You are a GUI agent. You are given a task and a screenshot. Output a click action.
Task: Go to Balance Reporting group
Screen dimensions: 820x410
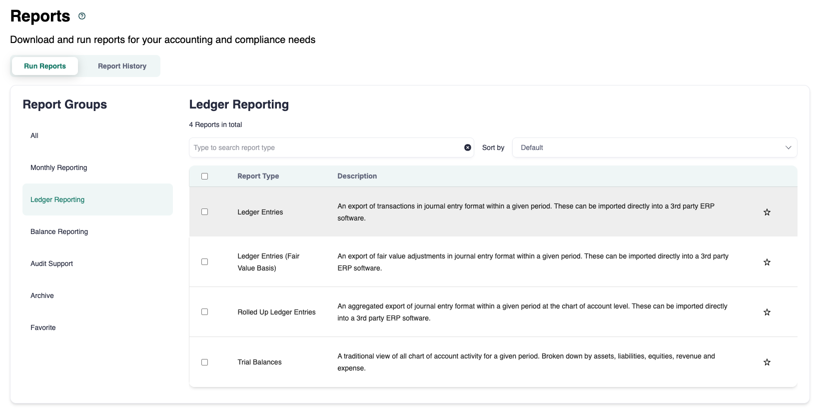(59, 231)
